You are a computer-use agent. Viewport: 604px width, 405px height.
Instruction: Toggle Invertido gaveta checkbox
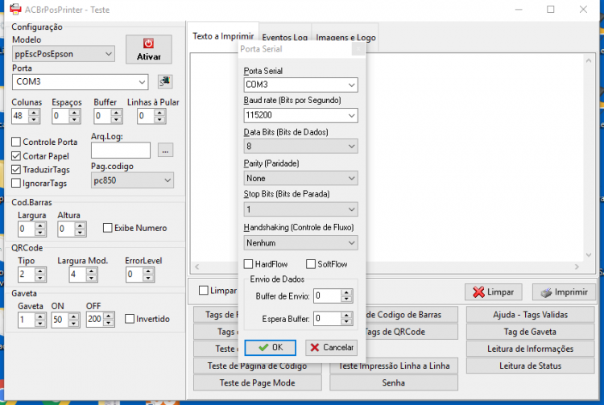[130, 319]
